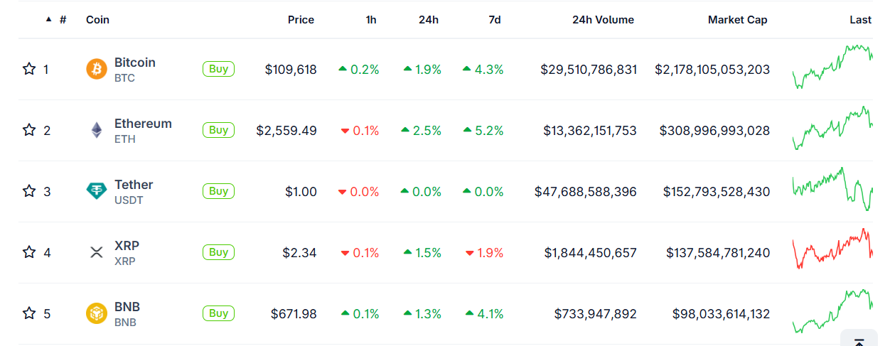
Task: Add Tether to watchlist via star
Action: click(x=29, y=191)
